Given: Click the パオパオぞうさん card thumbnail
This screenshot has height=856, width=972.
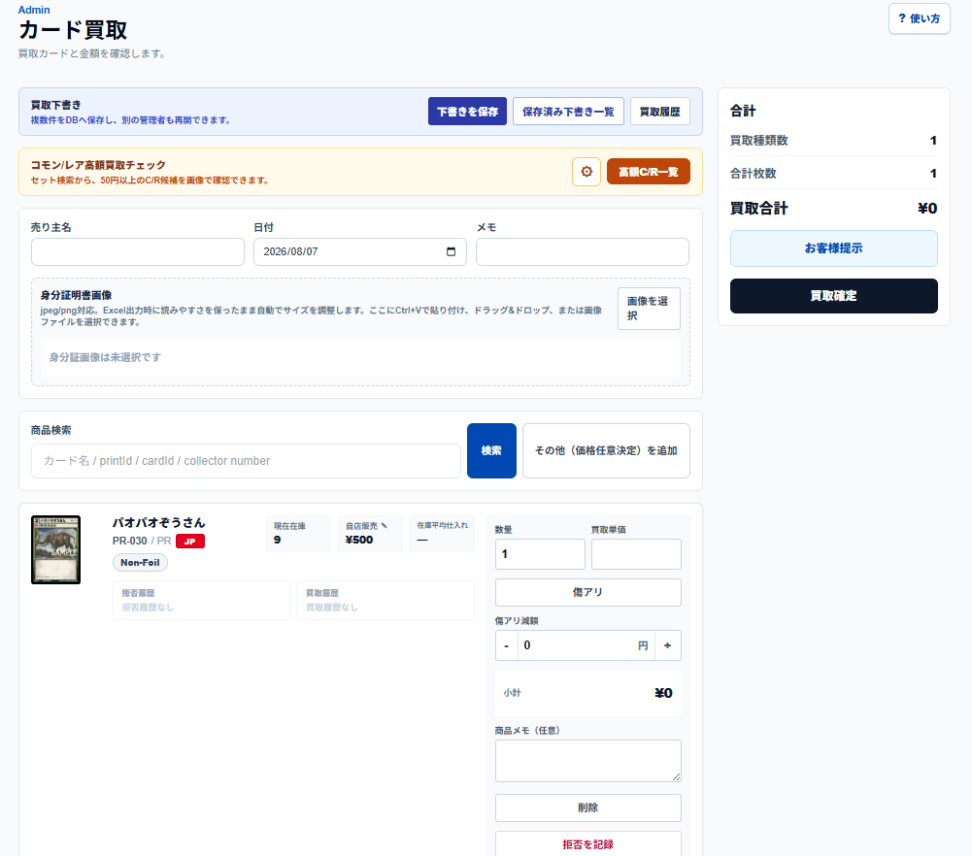Looking at the screenshot, I should 55,549.
